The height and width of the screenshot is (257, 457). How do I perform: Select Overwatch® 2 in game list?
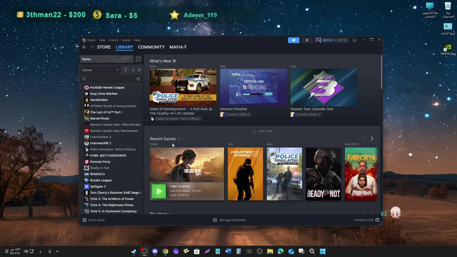point(100,143)
